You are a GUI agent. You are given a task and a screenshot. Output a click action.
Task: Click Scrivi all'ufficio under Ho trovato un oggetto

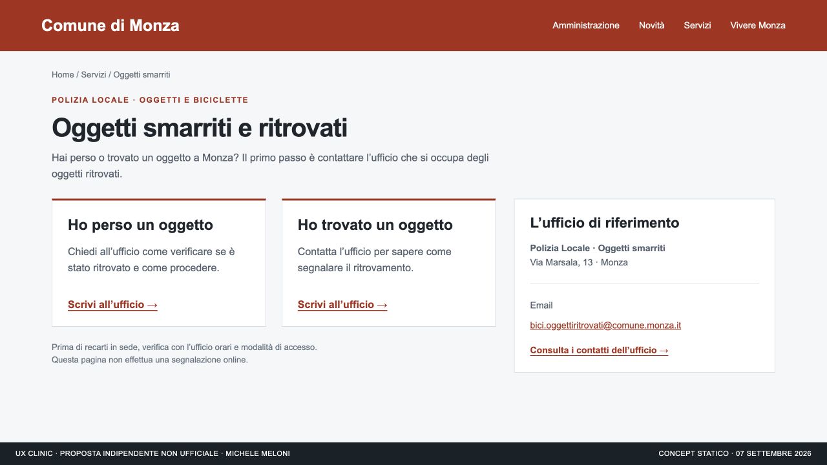click(342, 305)
